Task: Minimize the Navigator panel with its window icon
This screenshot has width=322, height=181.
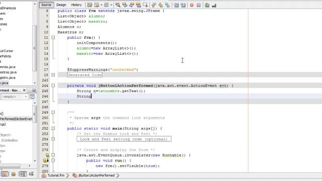Action: coord(34,90)
